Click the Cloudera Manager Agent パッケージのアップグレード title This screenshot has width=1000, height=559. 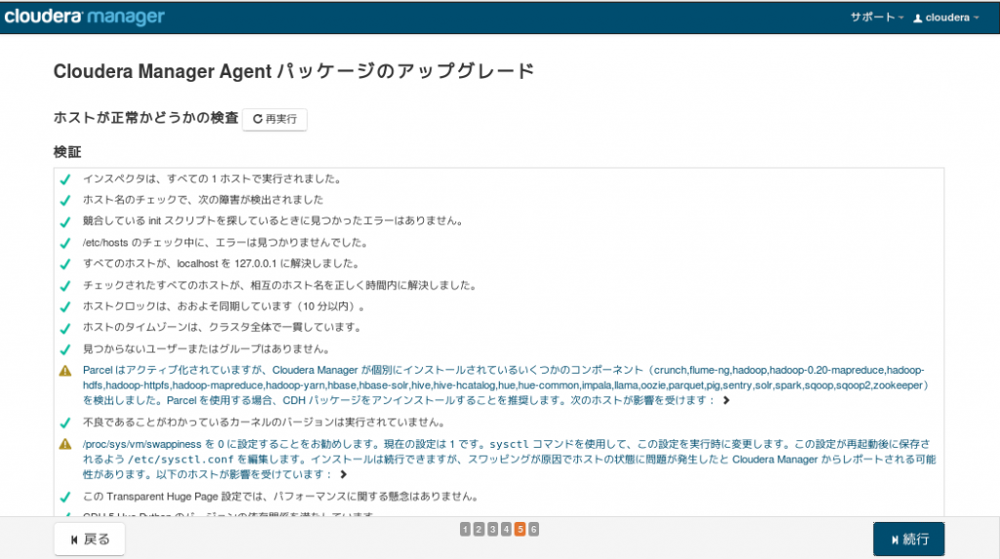click(294, 71)
